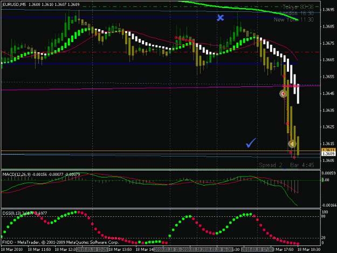Click the 1.3685 price axis value

coord(328,26)
